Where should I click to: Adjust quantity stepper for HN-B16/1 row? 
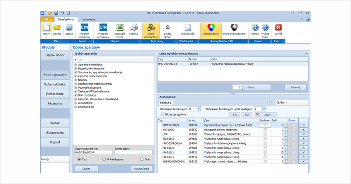(286, 153)
